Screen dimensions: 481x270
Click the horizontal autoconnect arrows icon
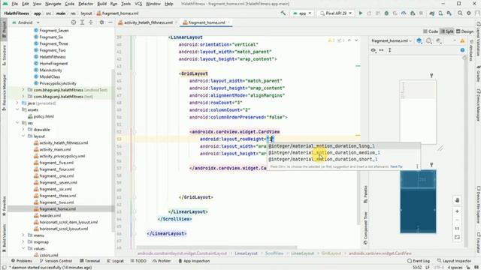click(x=381, y=50)
